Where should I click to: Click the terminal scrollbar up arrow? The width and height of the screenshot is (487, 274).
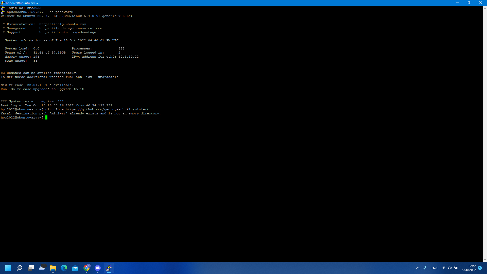pyautogui.click(x=485, y=8)
